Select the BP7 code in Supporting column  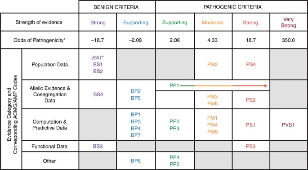[x=136, y=135]
